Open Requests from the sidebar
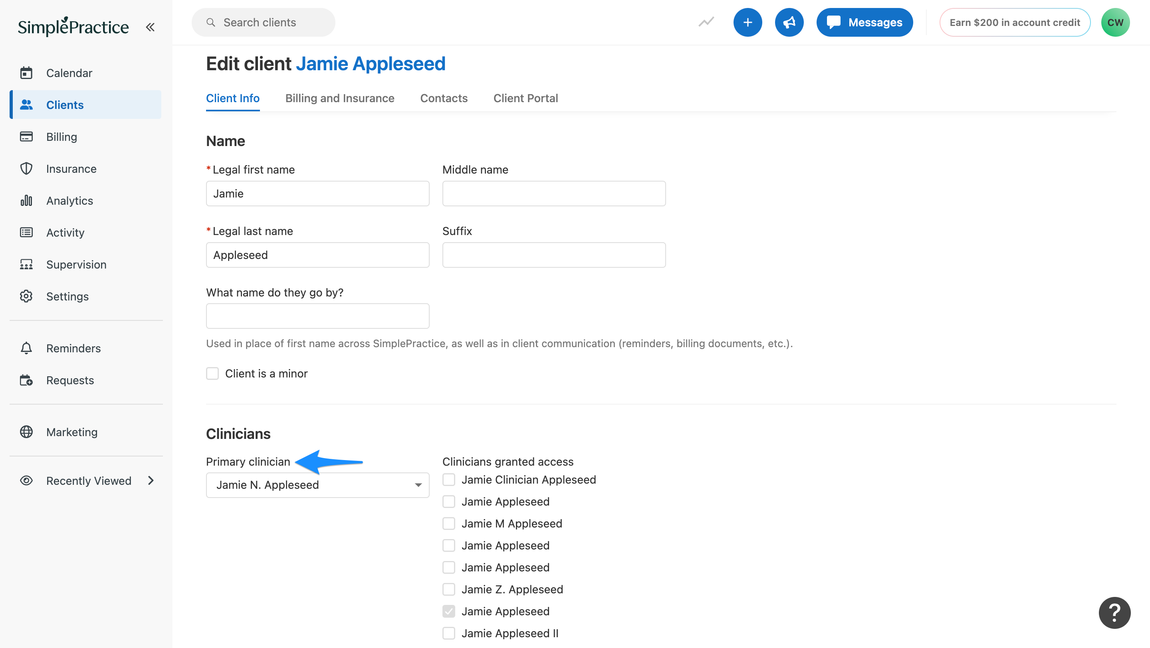This screenshot has height=648, width=1150. tap(85, 380)
